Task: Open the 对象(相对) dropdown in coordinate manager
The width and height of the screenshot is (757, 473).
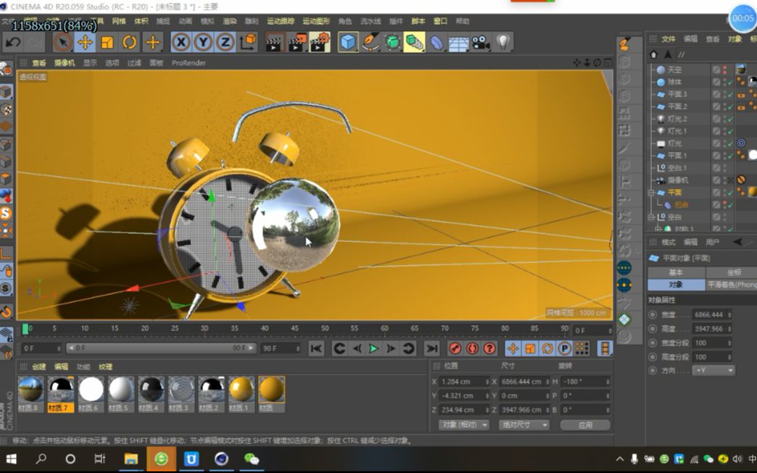Action: point(463,424)
